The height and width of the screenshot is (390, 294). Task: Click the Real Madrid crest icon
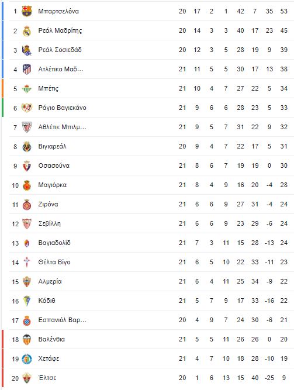pos(27,31)
